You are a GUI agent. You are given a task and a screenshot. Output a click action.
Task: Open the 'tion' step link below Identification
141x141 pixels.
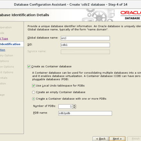(x=3, y=50)
